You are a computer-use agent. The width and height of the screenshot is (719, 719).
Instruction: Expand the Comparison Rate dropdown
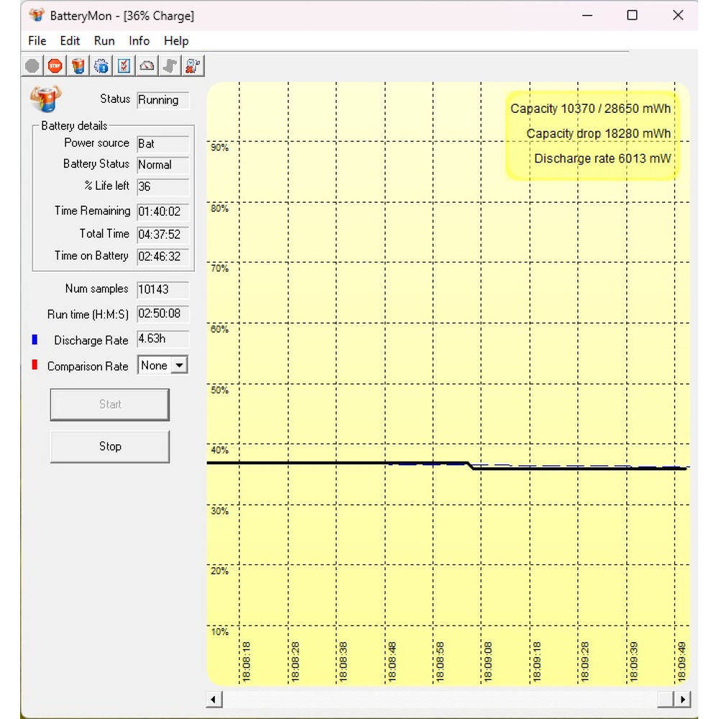coord(179,365)
